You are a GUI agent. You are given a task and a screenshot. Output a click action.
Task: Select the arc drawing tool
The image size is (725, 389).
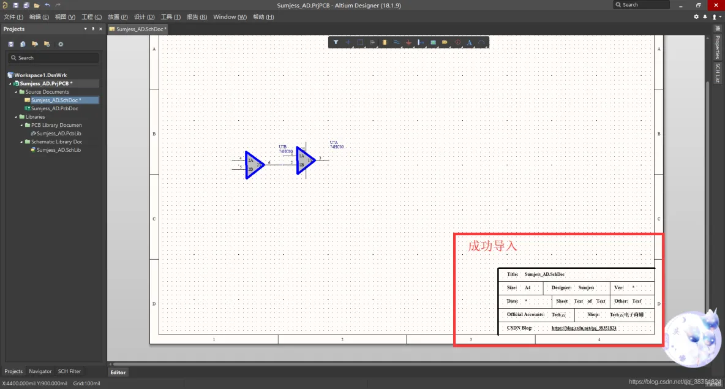click(x=481, y=42)
